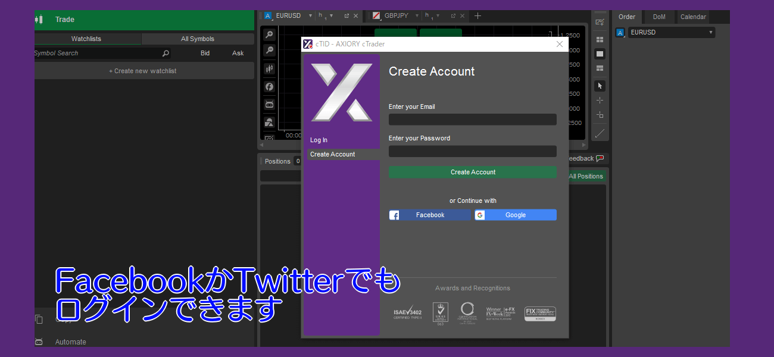Open the GBPJPY symbol dropdown in chart tab
Screen dimensions: 774x357
(417, 16)
